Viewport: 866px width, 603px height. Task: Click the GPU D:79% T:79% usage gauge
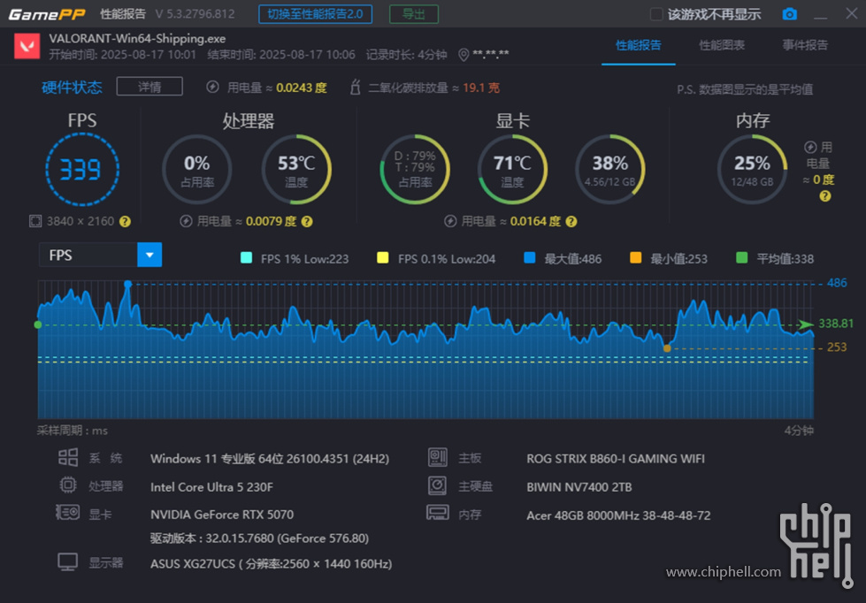point(415,169)
